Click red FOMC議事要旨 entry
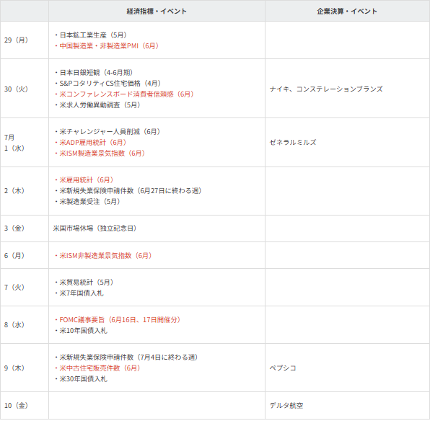Viewport: 430px width, 426px height. click(x=118, y=320)
